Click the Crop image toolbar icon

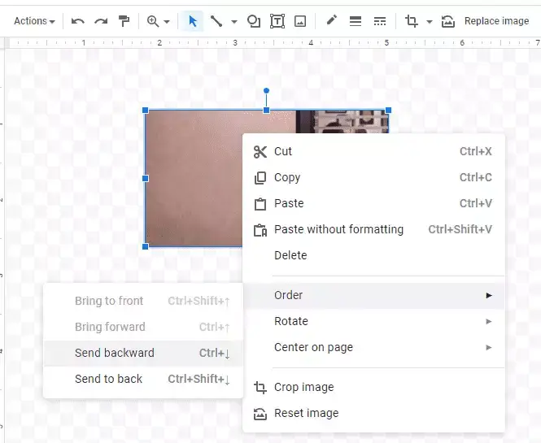pos(411,21)
